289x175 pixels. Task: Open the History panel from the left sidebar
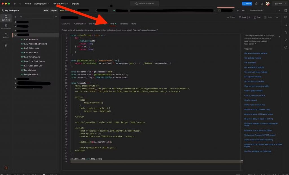click(x=6, y=36)
